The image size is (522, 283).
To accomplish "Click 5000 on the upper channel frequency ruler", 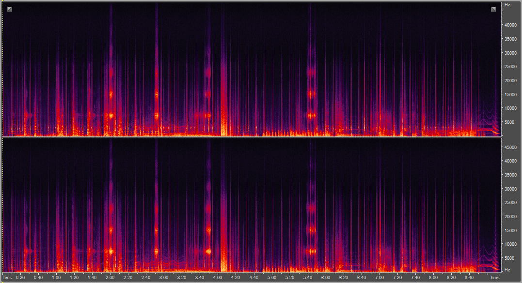I will (x=510, y=122).
